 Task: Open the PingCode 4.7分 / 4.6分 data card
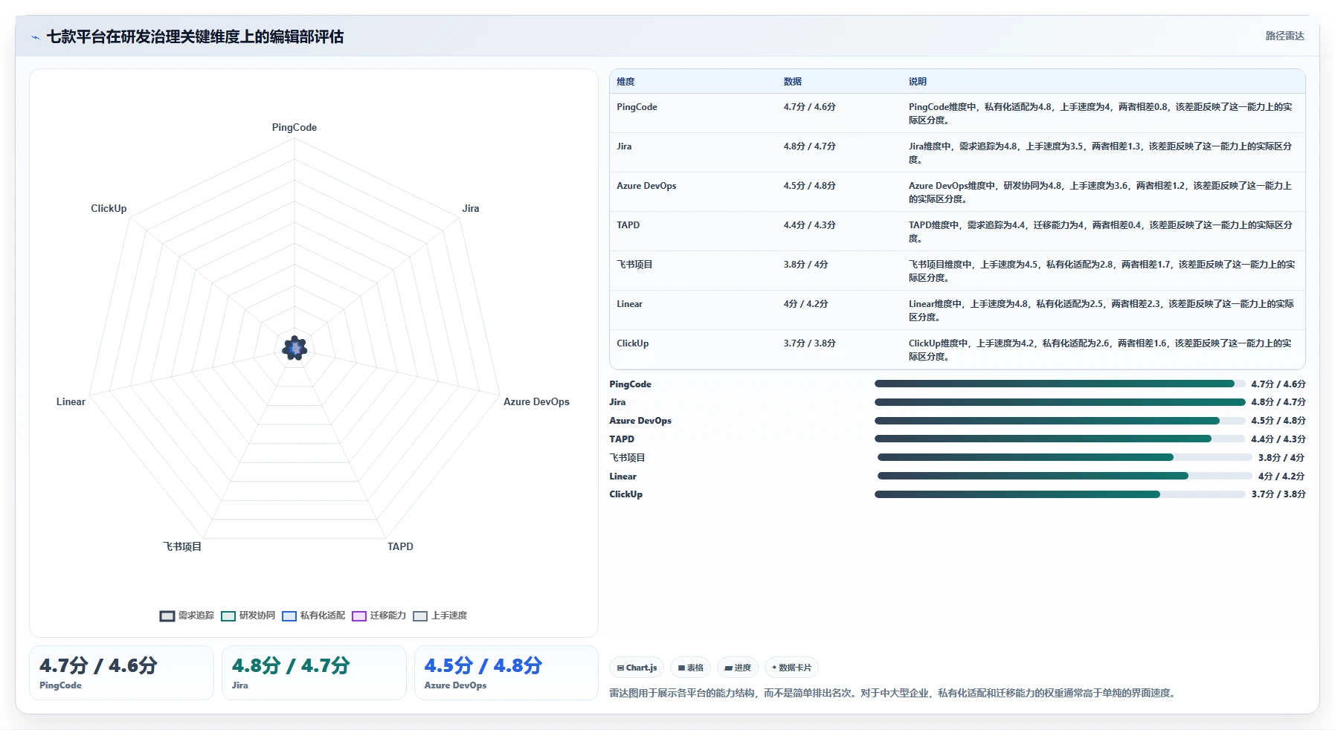(121, 673)
